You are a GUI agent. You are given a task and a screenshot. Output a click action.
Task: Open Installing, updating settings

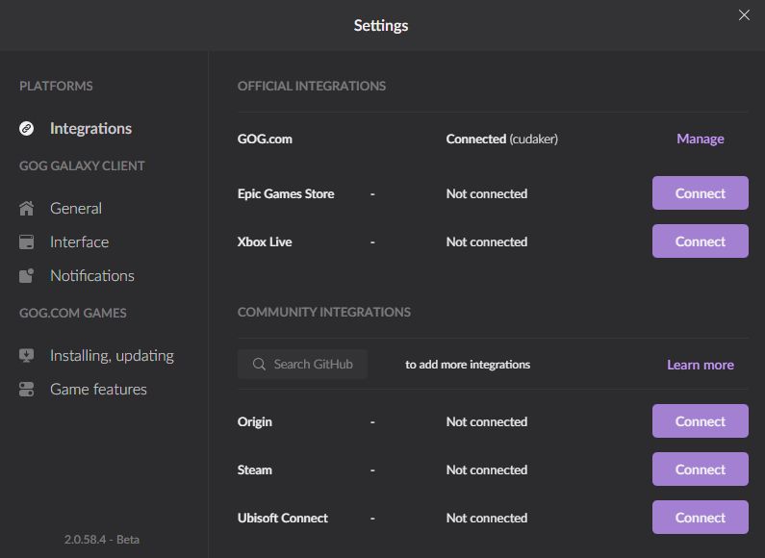point(112,356)
